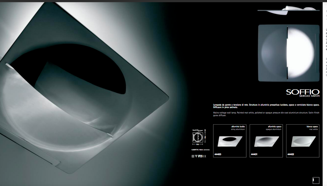Image resolution: width=327 pixels, height=186 pixels.
Task: Click the SOFFIO product title
Action: point(303,92)
